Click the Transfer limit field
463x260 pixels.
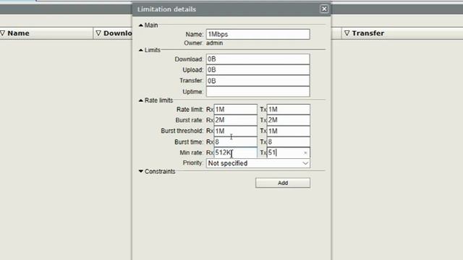(x=258, y=81)
